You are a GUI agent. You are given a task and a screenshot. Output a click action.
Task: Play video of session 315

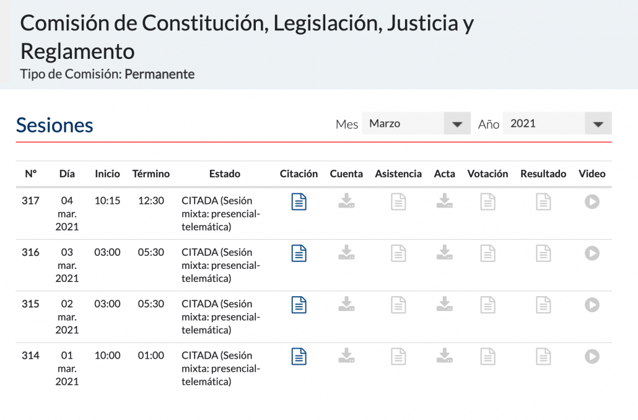click(x=592, y=305)
